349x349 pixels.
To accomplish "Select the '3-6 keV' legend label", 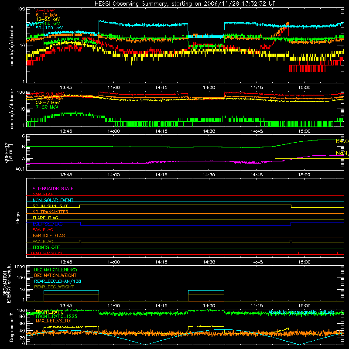I will 45,10.
